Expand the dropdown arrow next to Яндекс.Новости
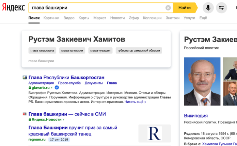Viewport: 237px width, 146px height. (x=63, y=119)
